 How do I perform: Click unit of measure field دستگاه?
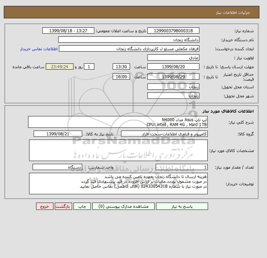click(57, 167)
